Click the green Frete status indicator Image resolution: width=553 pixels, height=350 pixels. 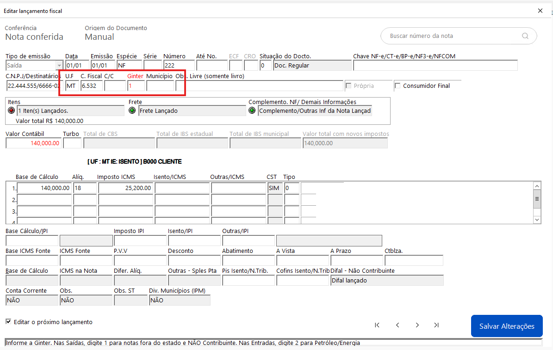(132, 111)
